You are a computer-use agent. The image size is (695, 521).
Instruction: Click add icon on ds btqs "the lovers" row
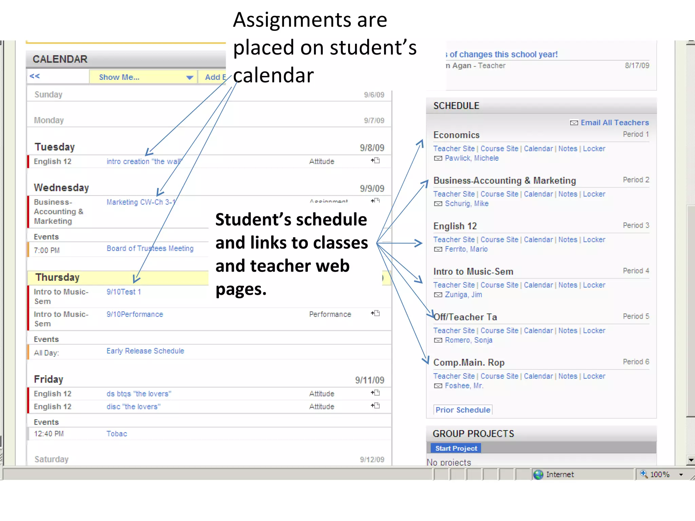coord(375,393)
